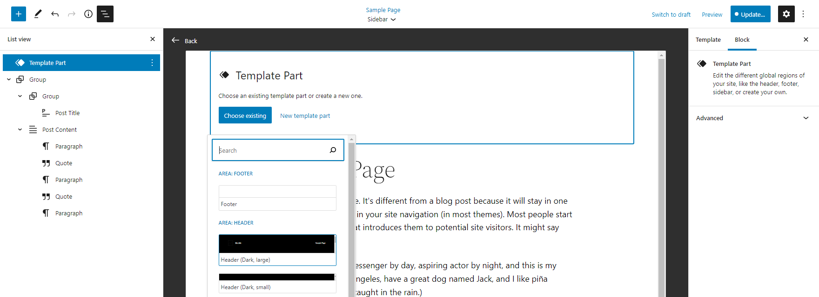Click the New template part link

[x=305, y=116]
